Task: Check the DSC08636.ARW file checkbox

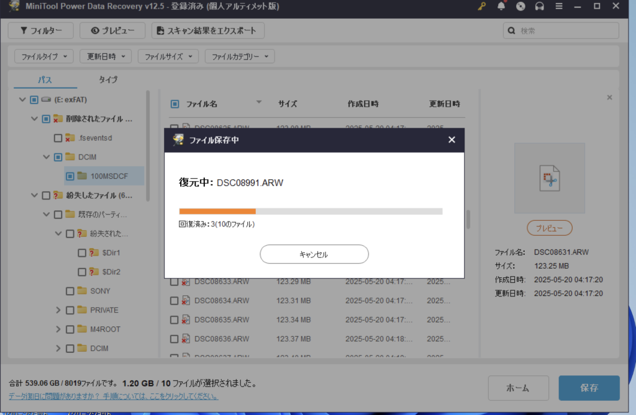Action: click(174, 339)
